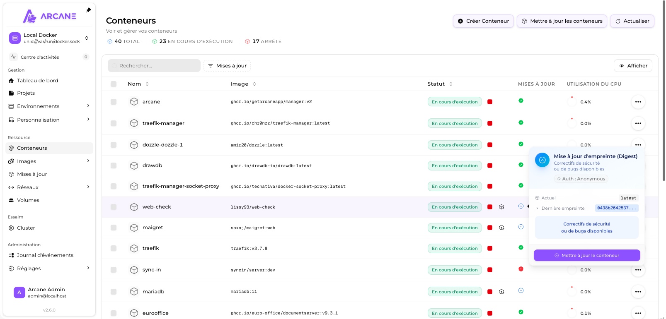Click the update cube icon for web-check
This screenshot has height=319, width=666.
[501, 207]
